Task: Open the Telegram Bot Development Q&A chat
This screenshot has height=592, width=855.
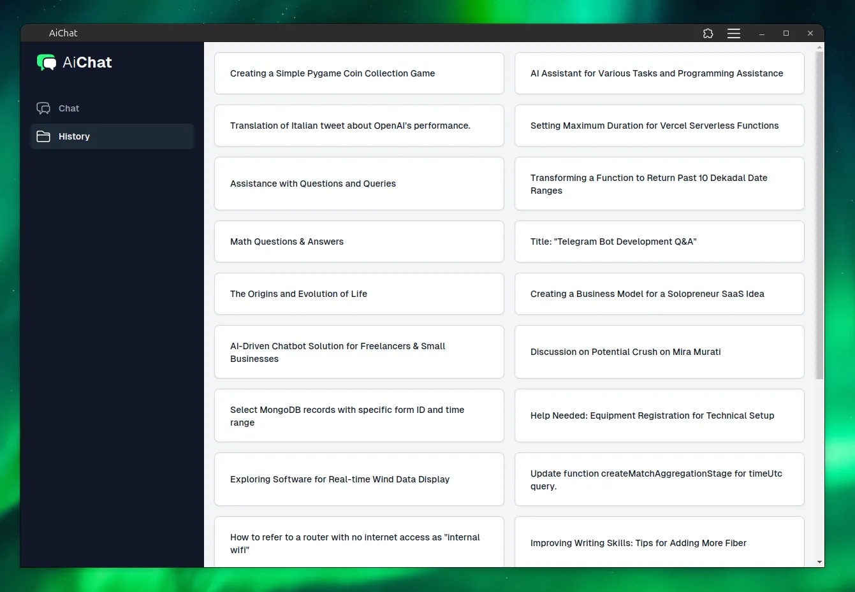Action: (x=659, y=242)
